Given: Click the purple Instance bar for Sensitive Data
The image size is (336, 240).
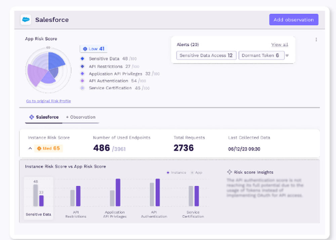Looking at the screenshot, I should click(41, 201).
